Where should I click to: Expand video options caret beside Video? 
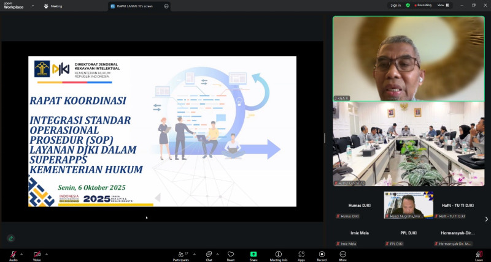tap(46, 253)
